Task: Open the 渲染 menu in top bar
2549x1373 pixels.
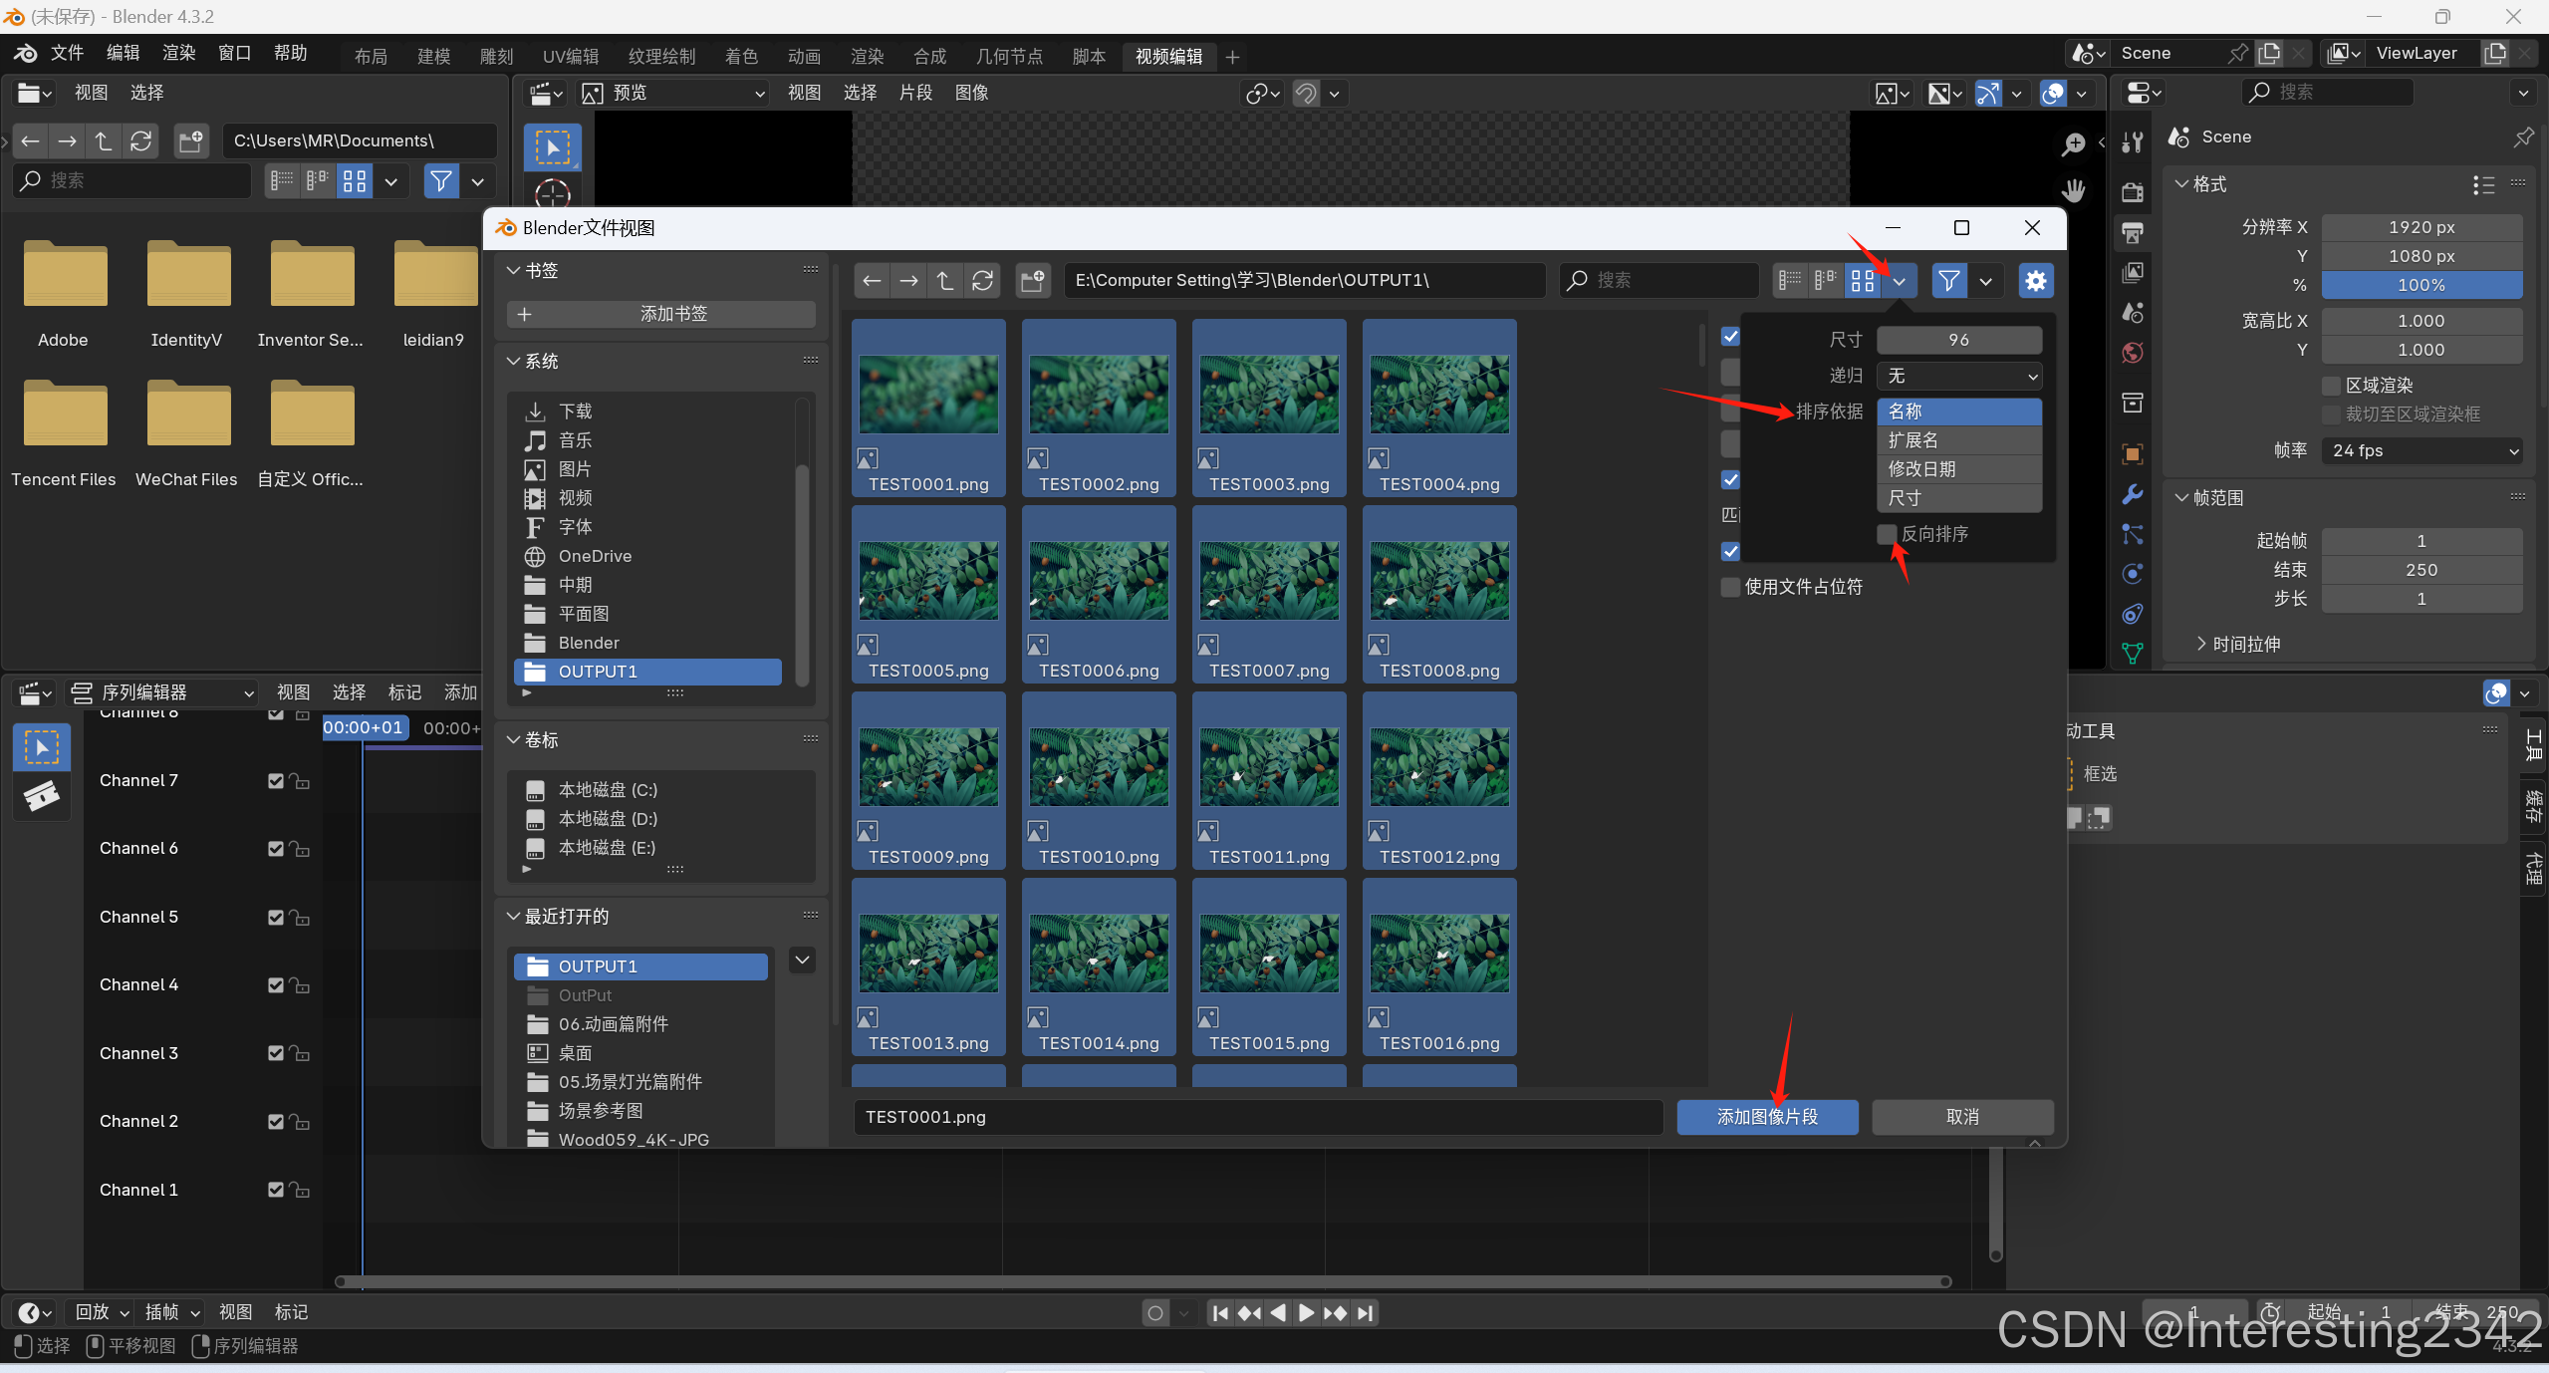Action: [x=178, y=53]
